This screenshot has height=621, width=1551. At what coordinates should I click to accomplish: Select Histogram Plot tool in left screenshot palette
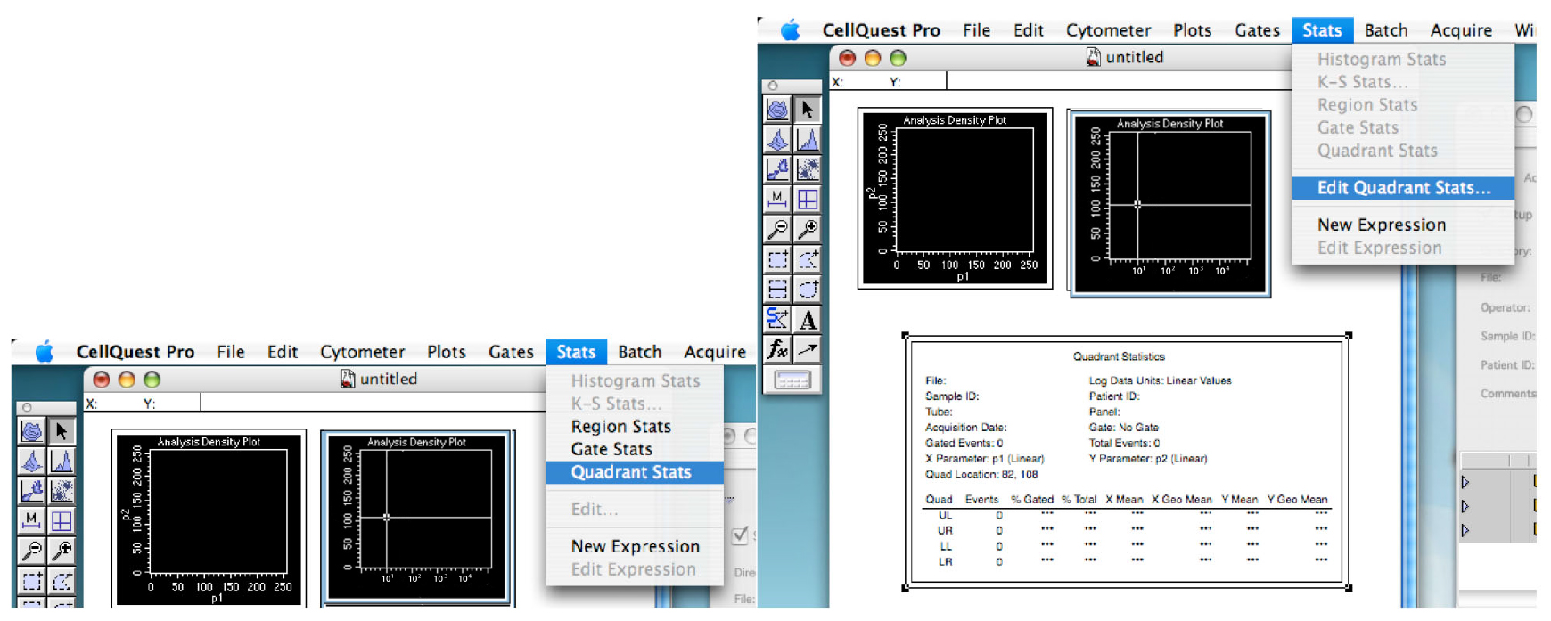click(x=62, y=462)
